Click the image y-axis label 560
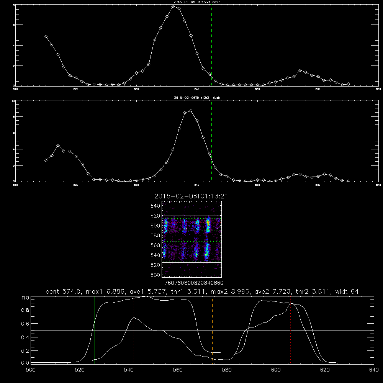 [x=155, y=245]
